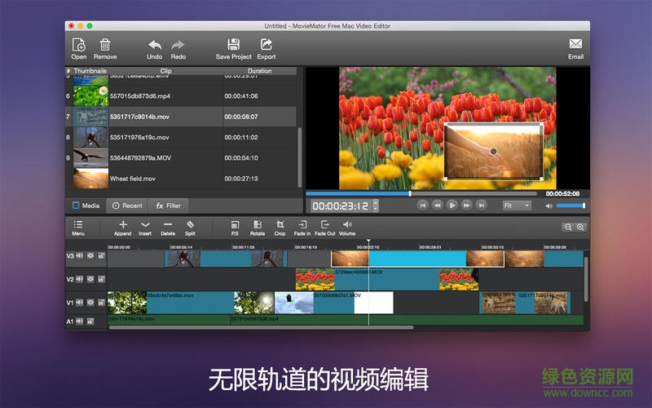Select the Wheat field.mov clip

point(132,179)
